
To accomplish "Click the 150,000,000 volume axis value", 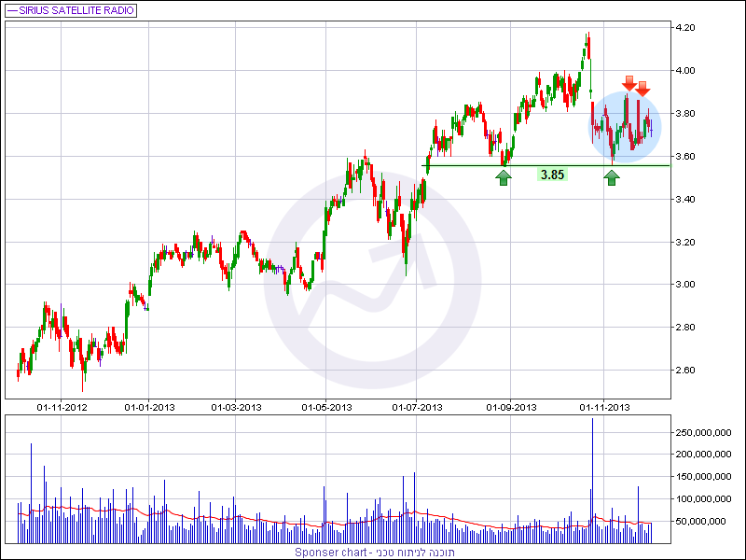I will tap(703, 477).
